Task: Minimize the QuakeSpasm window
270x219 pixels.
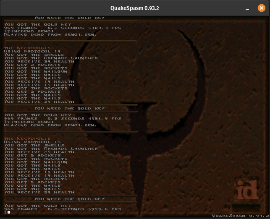Action: (247, 8)
